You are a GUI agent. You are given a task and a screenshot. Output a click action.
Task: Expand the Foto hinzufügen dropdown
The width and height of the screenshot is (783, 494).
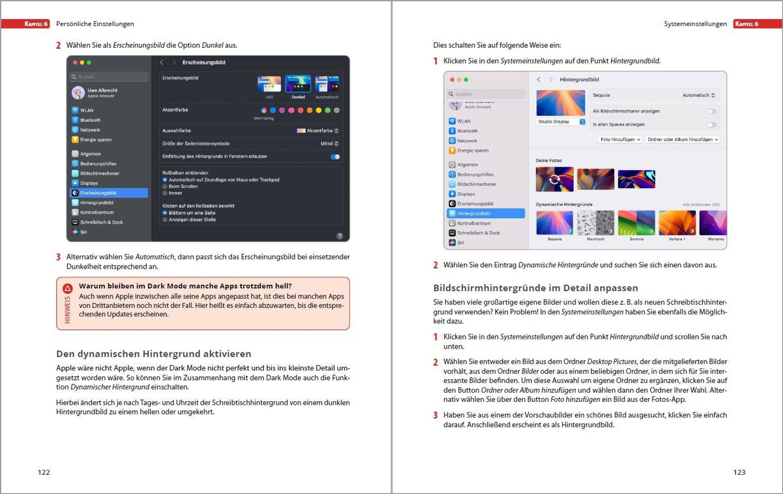click(620, 139)
